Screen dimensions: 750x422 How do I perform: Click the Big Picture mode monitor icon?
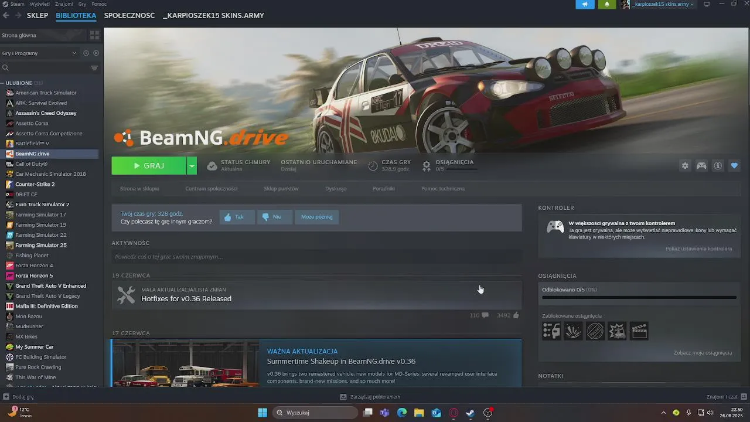(x=707, y=4)
